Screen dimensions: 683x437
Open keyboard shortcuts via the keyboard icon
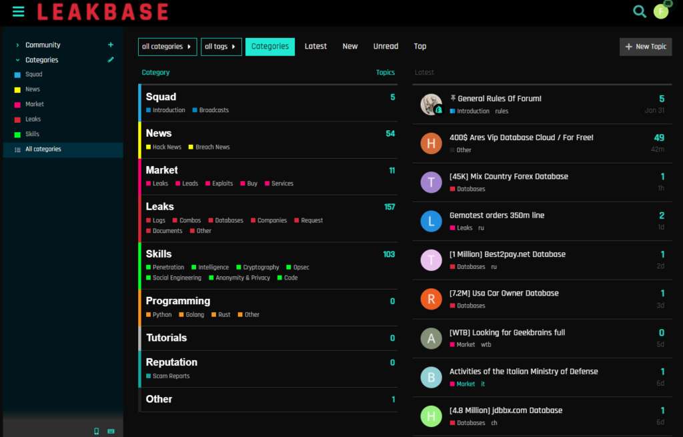point(111,431)
